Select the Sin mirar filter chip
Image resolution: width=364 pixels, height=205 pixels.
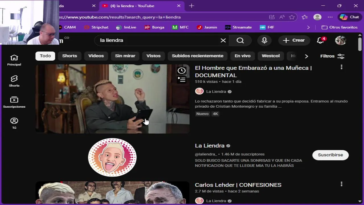click(x=125, y=56)
